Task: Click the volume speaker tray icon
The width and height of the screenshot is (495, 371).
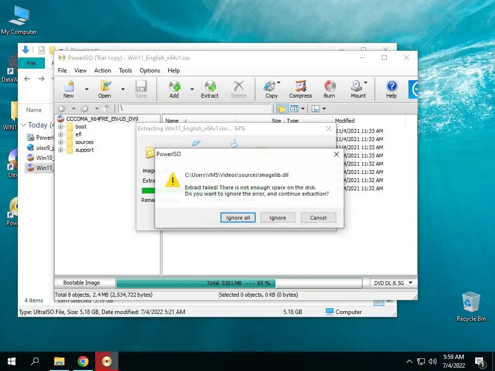Action: coord(433,361)
